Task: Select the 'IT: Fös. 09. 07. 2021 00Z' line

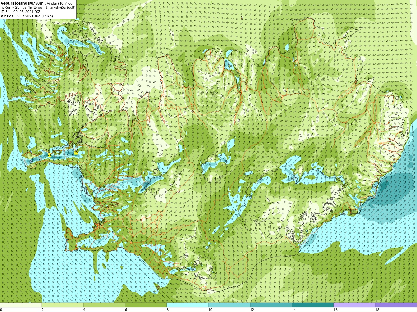Action: [21, 12]
